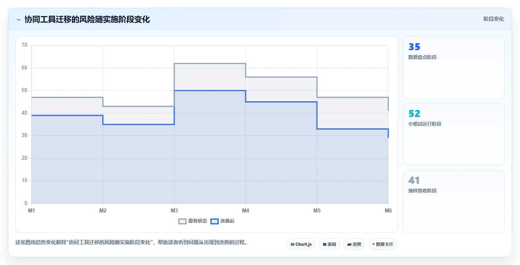Open the 小组试运行阶段 card showing 52
The width and height of the screenshot is (520, 265).
tap(453, 134)
